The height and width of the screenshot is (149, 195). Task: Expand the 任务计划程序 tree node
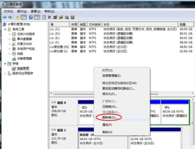click(x=9, y=34)
